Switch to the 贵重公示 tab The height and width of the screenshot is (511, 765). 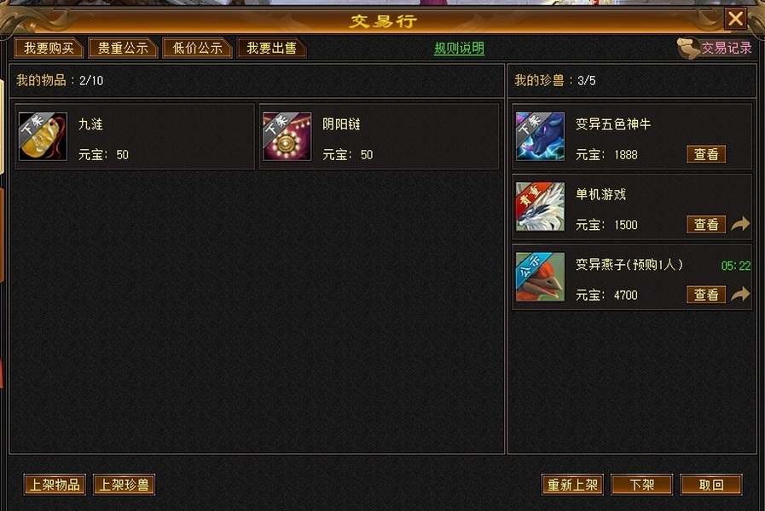[123, 49]
